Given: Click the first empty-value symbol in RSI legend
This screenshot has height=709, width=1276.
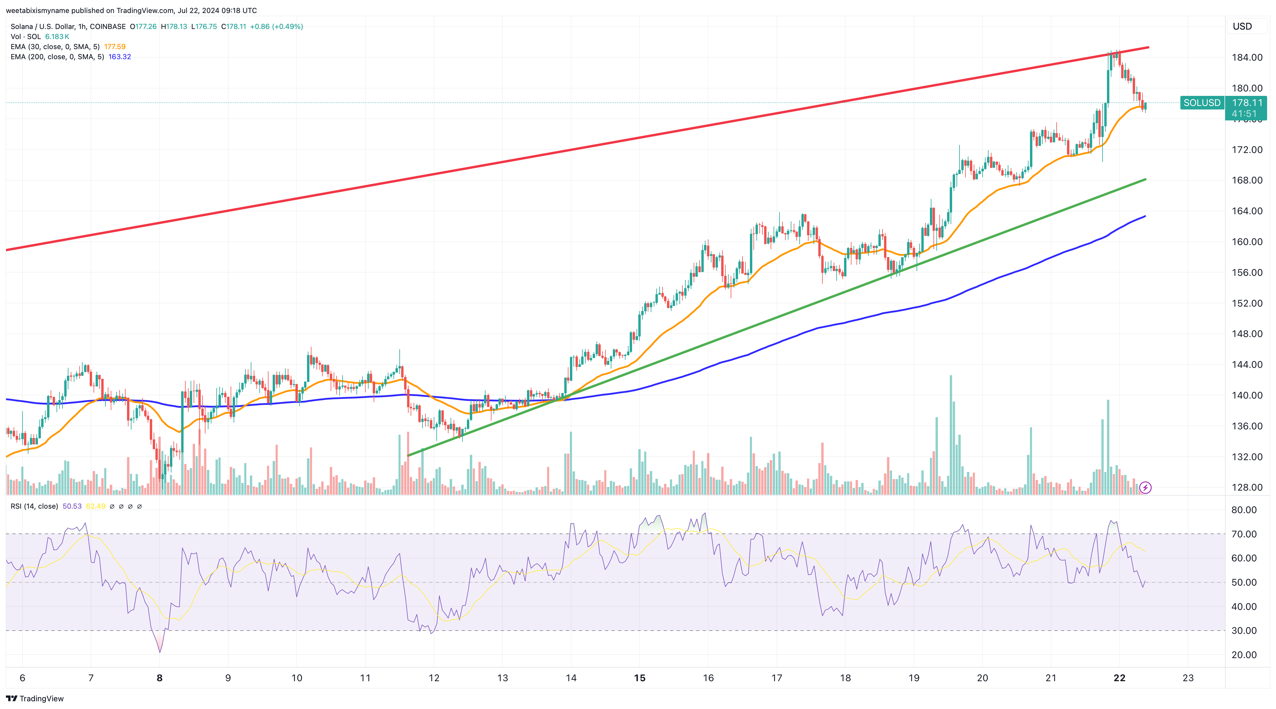Looking at the screenshot, I should 112,507.
